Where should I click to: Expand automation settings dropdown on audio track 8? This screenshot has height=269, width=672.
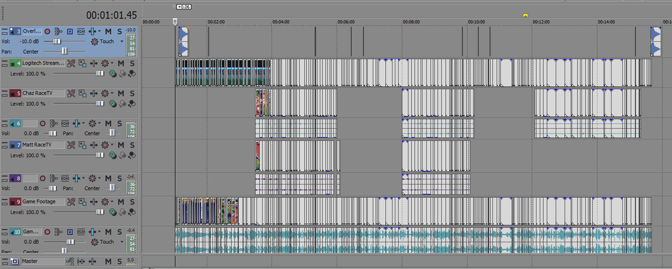coord(99,178)
